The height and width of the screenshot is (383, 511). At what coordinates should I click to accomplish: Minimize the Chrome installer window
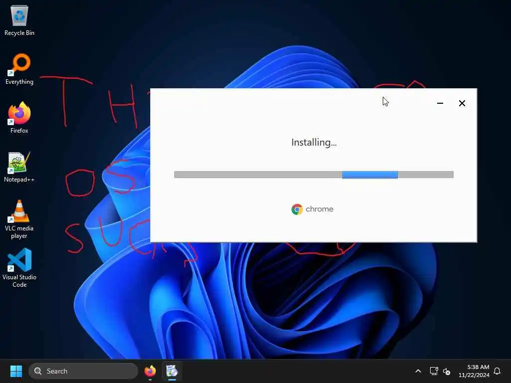[440, 103]
